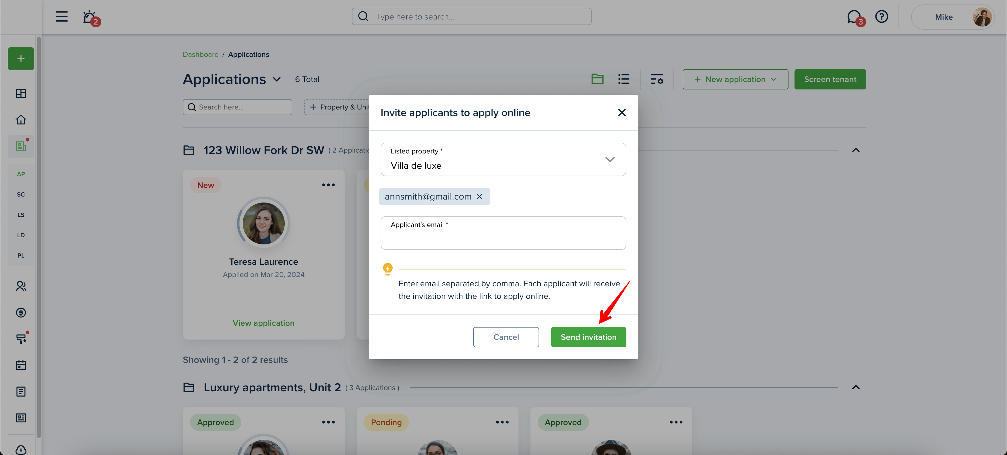Image resolution: width=1007 pixels, height=455 pixels.
Task: Open the home properties sidebar icon
Action: pyautogui.click(x=21, y=119)
